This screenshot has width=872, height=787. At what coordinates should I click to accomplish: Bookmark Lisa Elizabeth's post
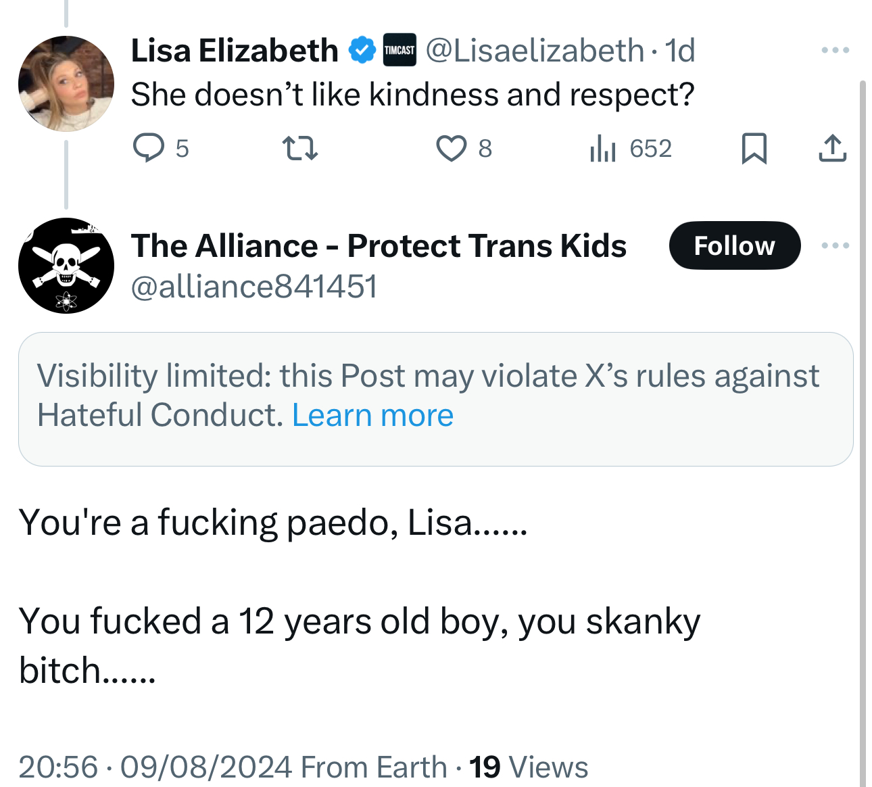click(754, 148)
